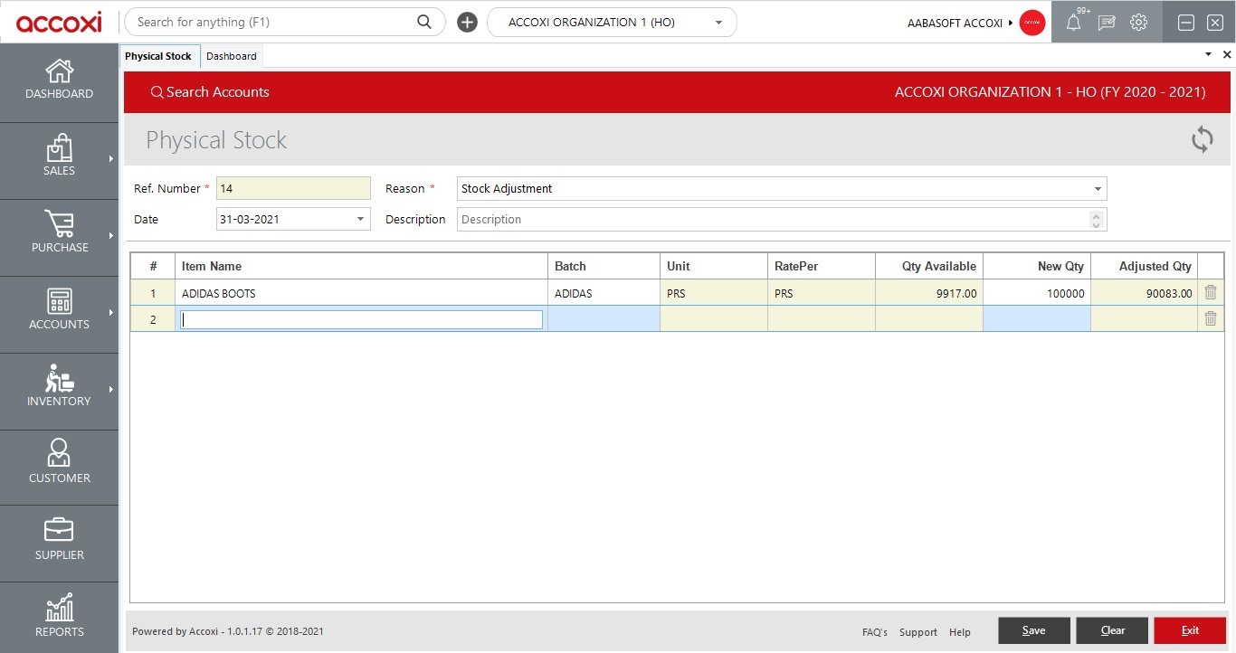
Task: Click the New Qty cell 100000
Action: [1037, 293]
